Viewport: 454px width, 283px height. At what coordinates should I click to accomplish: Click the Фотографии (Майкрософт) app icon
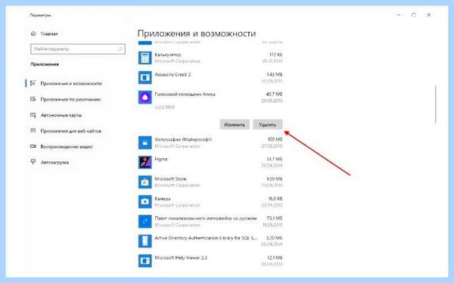coord(145,142)
